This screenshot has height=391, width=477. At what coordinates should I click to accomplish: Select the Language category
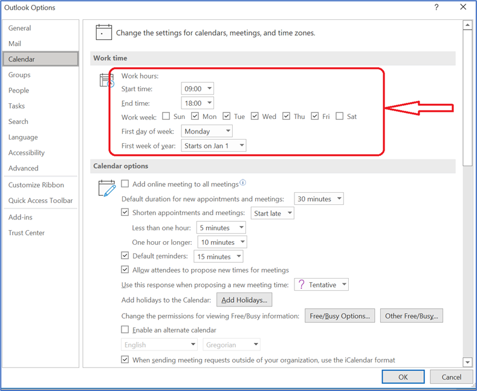[41, 137]
